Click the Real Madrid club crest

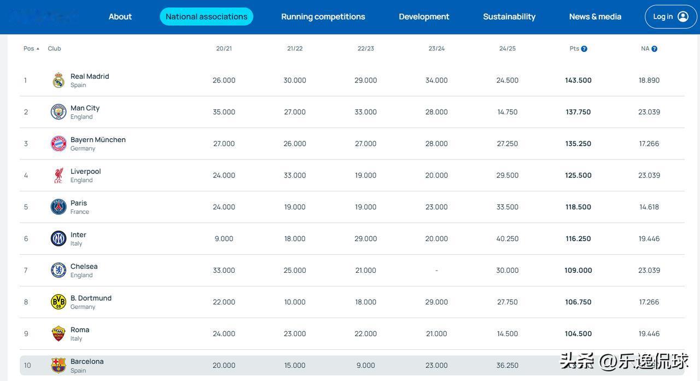(x=59, y=80)
